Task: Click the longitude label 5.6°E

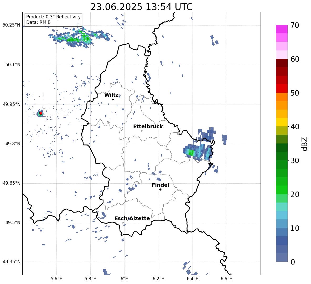Action: coord(56,279)
